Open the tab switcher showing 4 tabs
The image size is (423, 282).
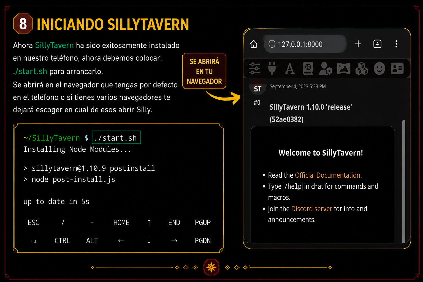coord(377,44)
